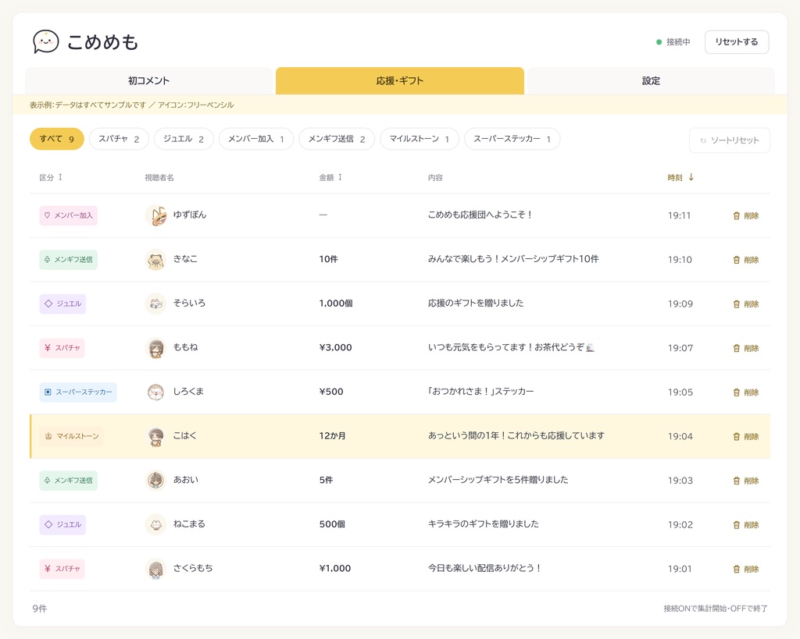Image resolution: width=800 pixels, height=639 pixels.
Task: Filter the list by ジュエル
Action: (x=184, y=139)
